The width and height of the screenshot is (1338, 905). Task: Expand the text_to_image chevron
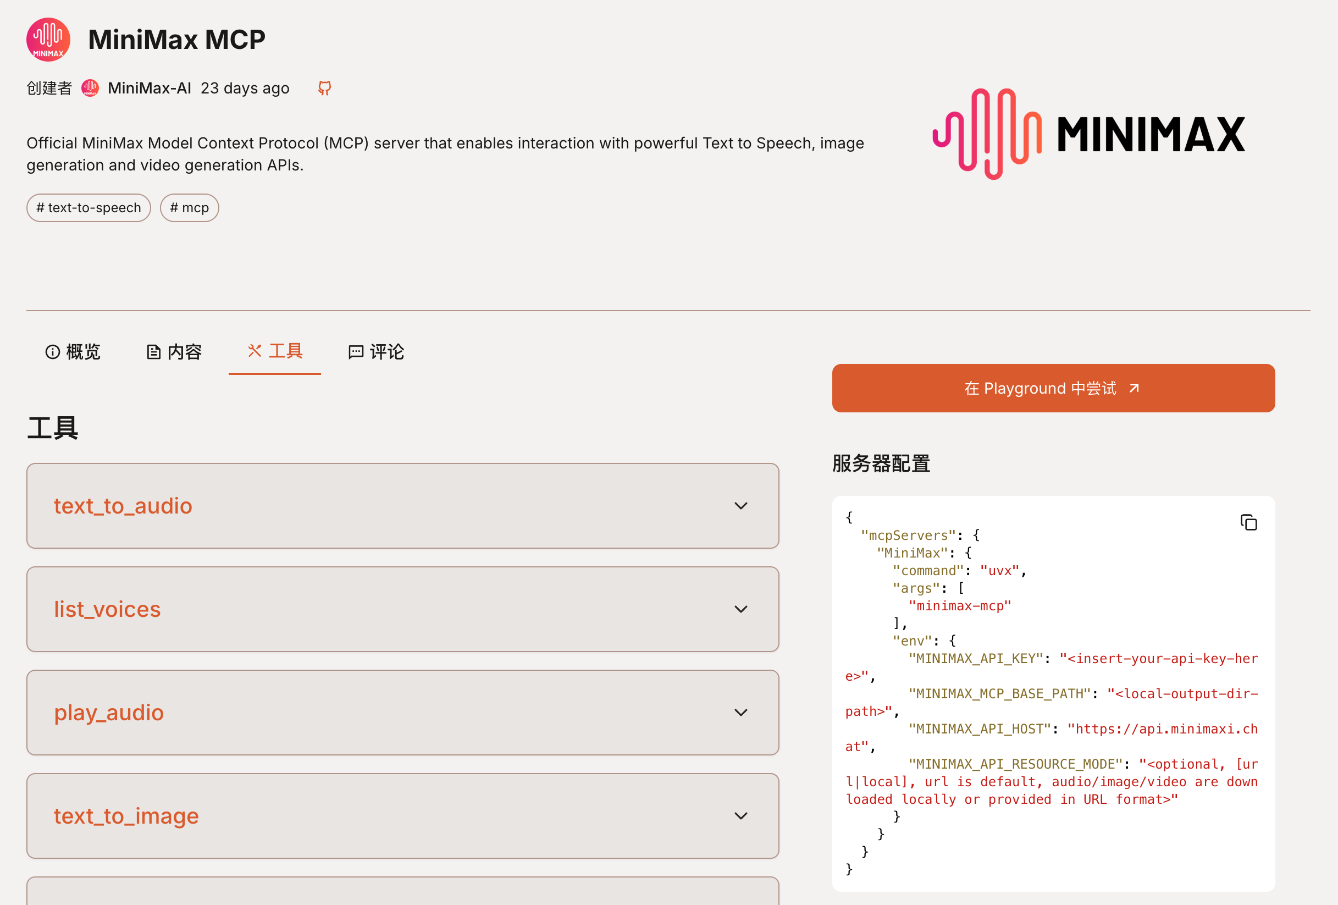click(740, 816)
